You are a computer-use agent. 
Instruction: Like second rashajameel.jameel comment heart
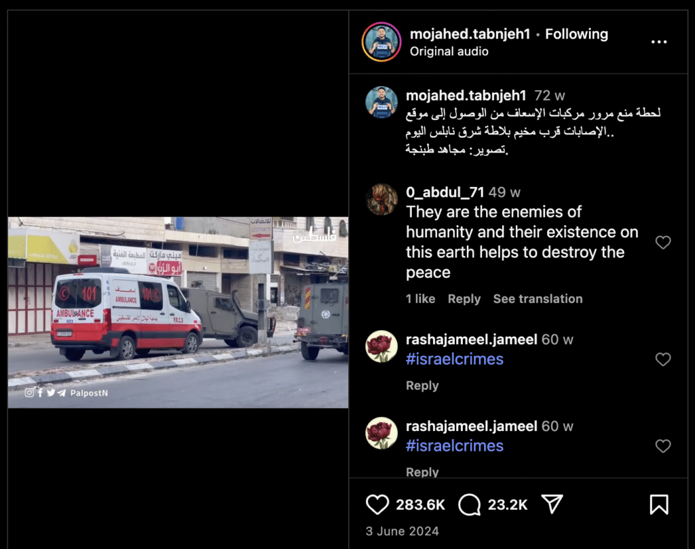point(662,446)
